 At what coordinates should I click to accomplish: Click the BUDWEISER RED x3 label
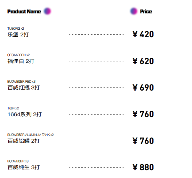point(21,81)
